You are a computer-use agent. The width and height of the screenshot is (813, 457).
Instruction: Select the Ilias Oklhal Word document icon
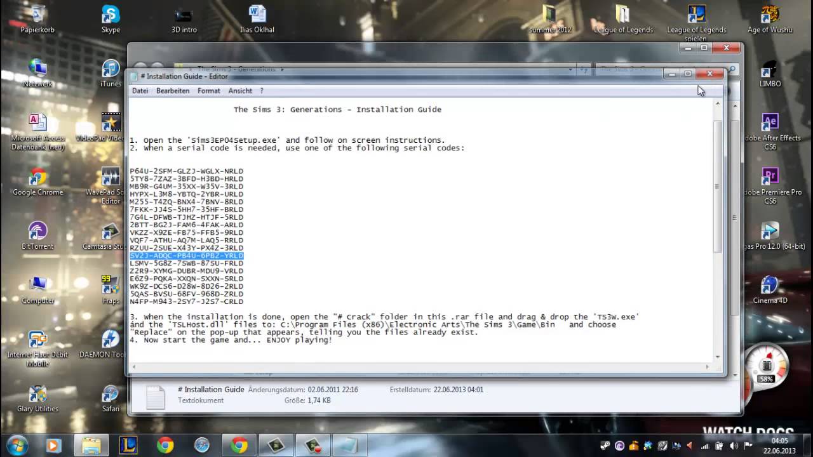[257, 19]
